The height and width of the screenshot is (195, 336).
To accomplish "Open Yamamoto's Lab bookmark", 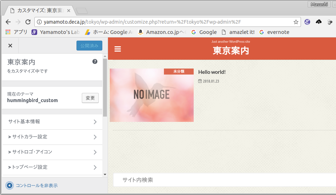I will (x=56, y=32).
